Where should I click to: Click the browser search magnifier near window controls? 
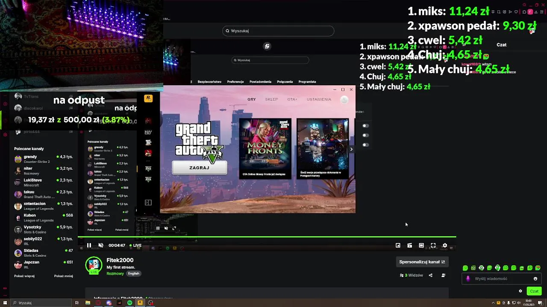click(x=524, y=5)
